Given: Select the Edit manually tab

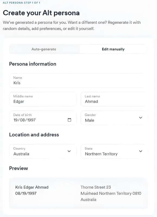Looking at the screenshot, I should coord(113,49).
